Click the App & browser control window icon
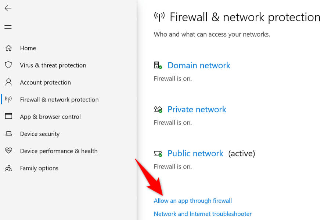This screenshot has width=324, height=220. point(8,116)
